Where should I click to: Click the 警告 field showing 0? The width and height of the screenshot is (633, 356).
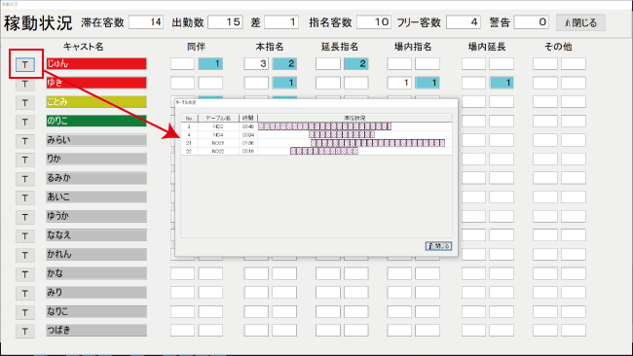click(532, 22)
